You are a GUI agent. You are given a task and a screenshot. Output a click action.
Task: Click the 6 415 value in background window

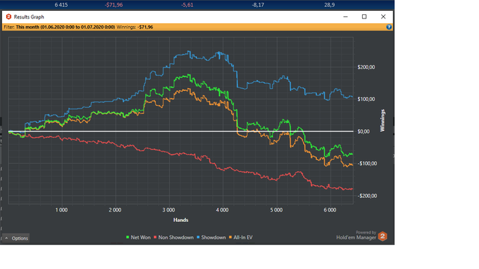(x=61, y=5)
